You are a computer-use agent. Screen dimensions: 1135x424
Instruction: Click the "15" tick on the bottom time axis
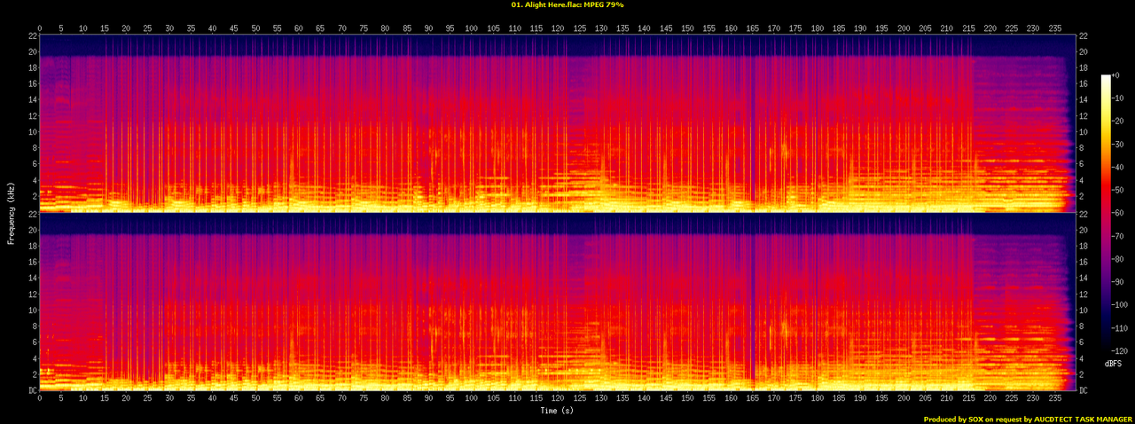[x=105, y=399]
